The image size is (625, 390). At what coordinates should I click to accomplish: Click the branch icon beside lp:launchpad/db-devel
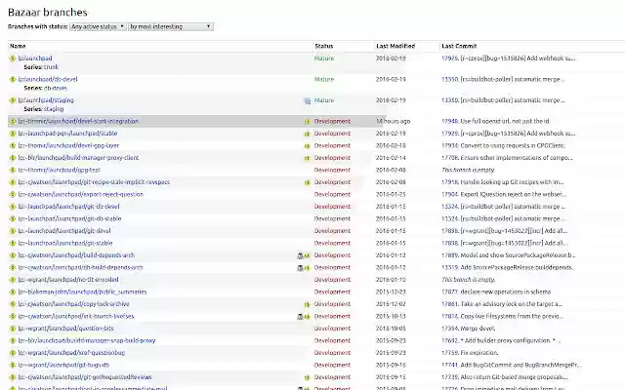coord(13,80)
